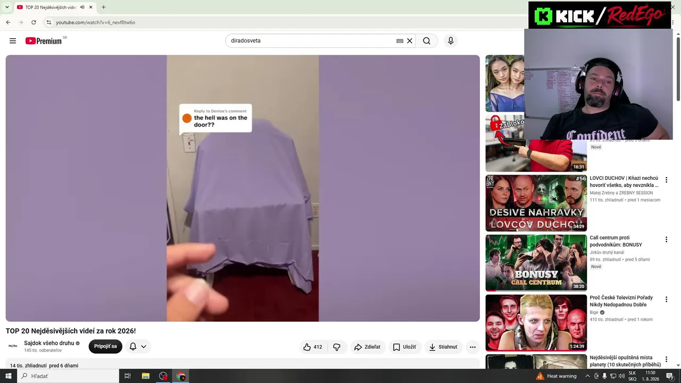This screenshot has height=383, width=681.
Task: Expand notification options chevron next to bell
Action: pyautogui.click(x=144, y=347)
